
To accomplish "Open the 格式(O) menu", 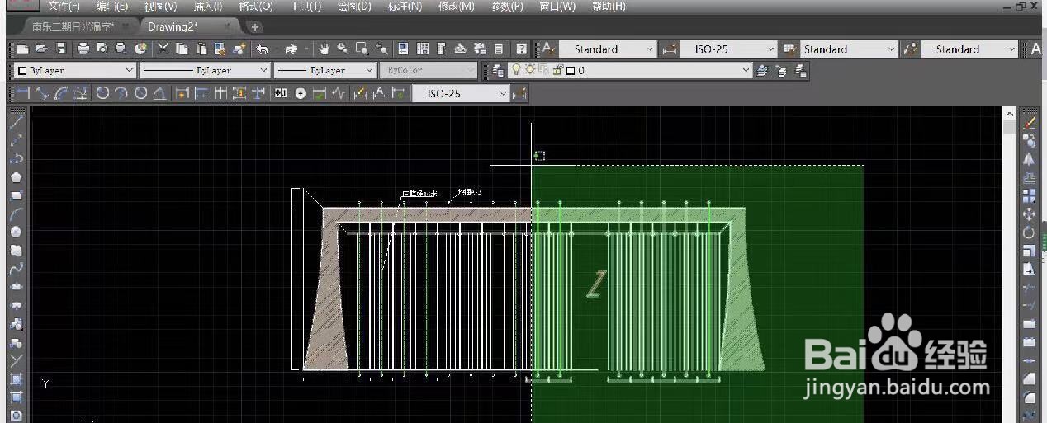I will click(x=256, y=6).
